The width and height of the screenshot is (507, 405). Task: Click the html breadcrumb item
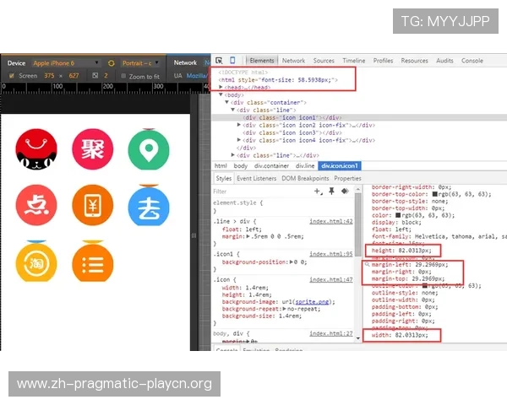coord(221,165)
